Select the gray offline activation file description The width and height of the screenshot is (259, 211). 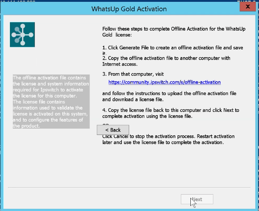click(x=51, y=102)
